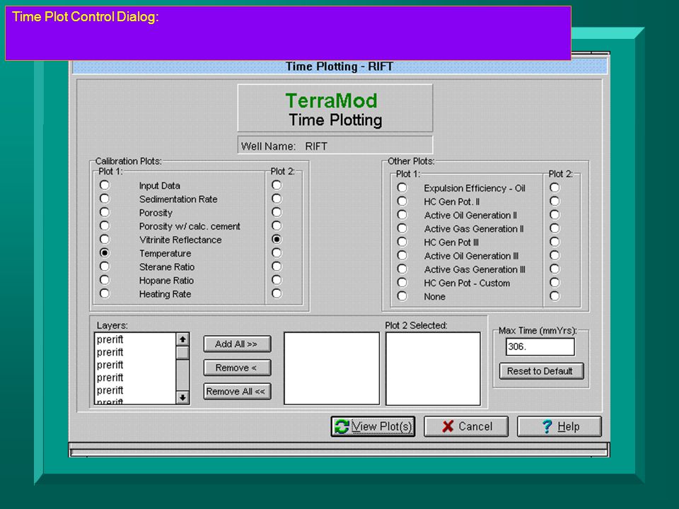Choose Sedimentation Rate for Calibration Plot 2
Viewport: 679px width, 509px height.
[x=277, y=199]
